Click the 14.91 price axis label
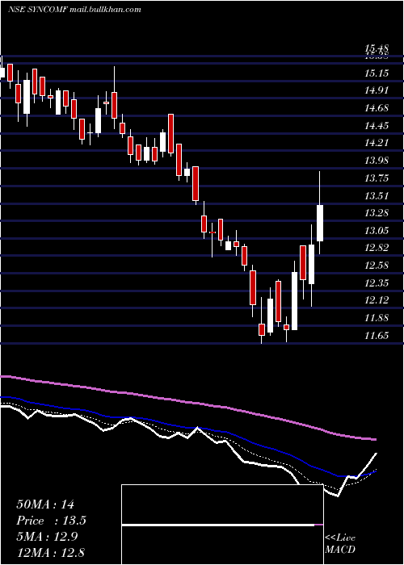The image size is (404, 565). pos(377,90)
